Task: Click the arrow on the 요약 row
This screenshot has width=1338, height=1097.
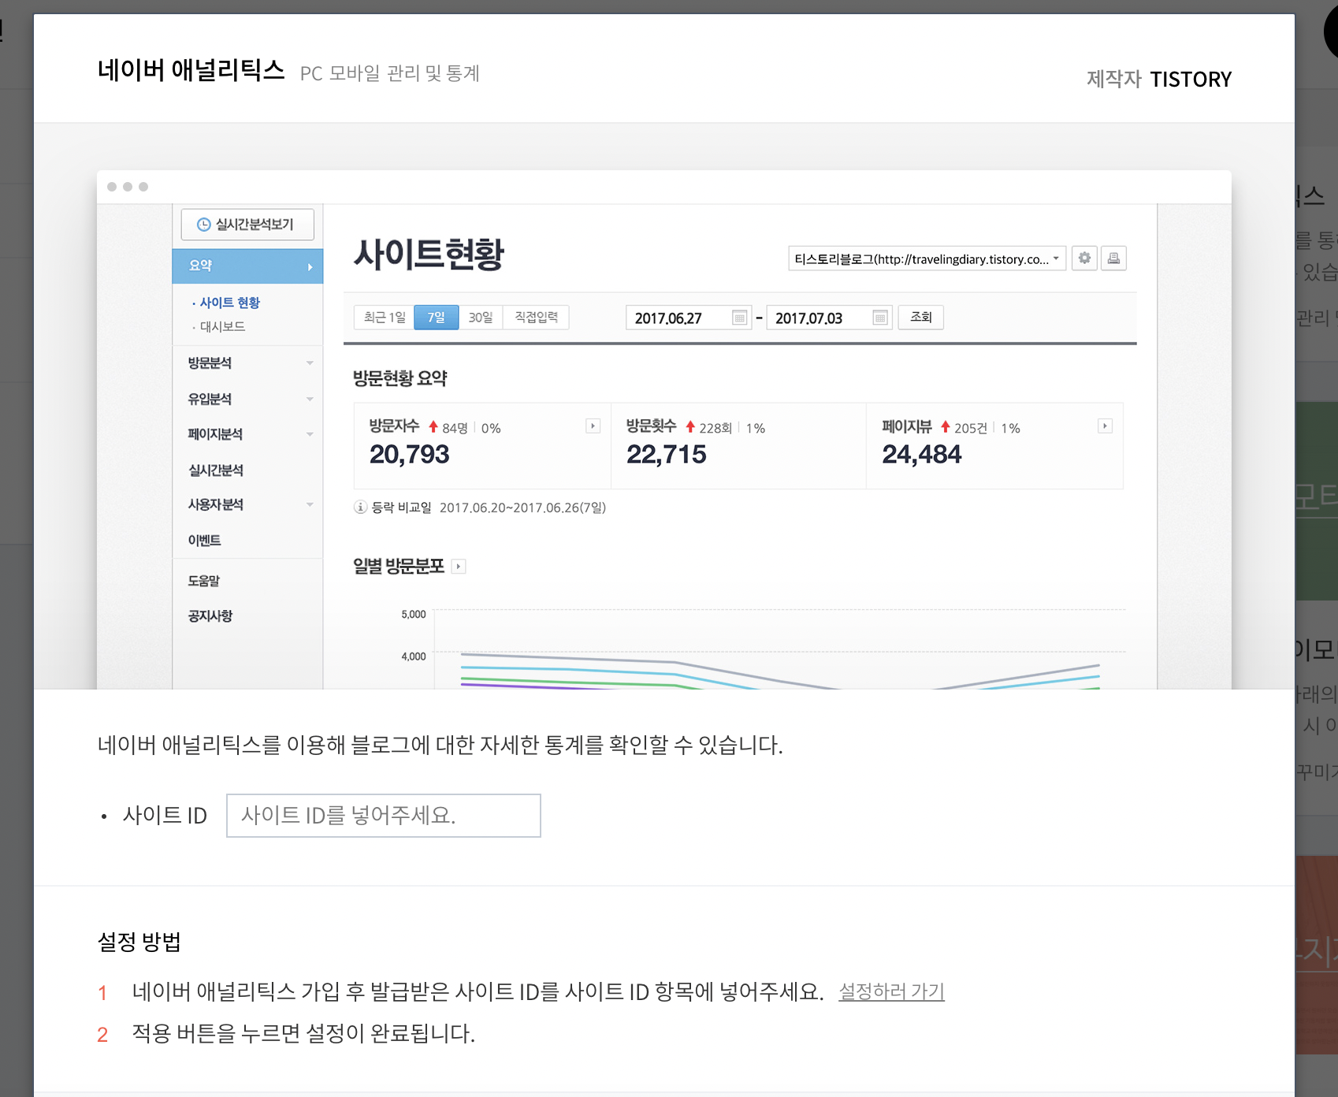Action: click(x=310, y=267)
